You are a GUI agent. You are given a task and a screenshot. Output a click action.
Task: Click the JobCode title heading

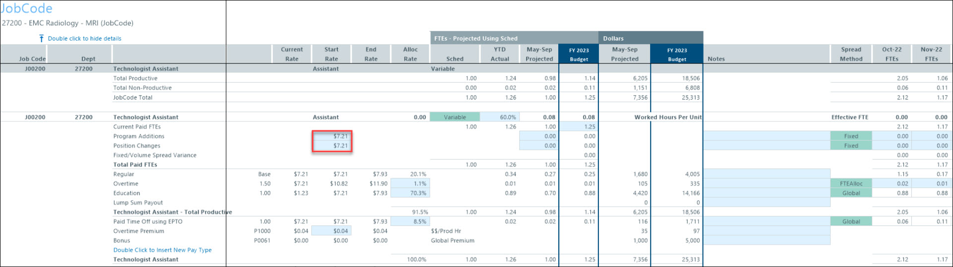coord(26,8)
